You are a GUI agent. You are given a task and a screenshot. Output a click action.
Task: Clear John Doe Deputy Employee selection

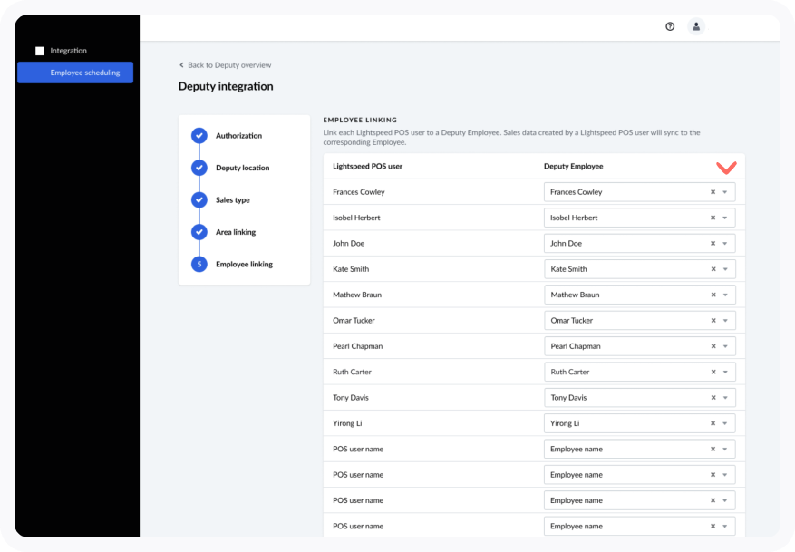pos(713,244)
